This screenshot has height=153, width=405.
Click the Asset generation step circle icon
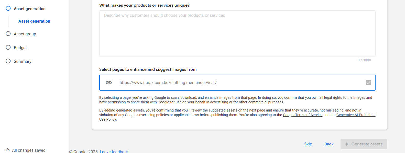point(8,8)
